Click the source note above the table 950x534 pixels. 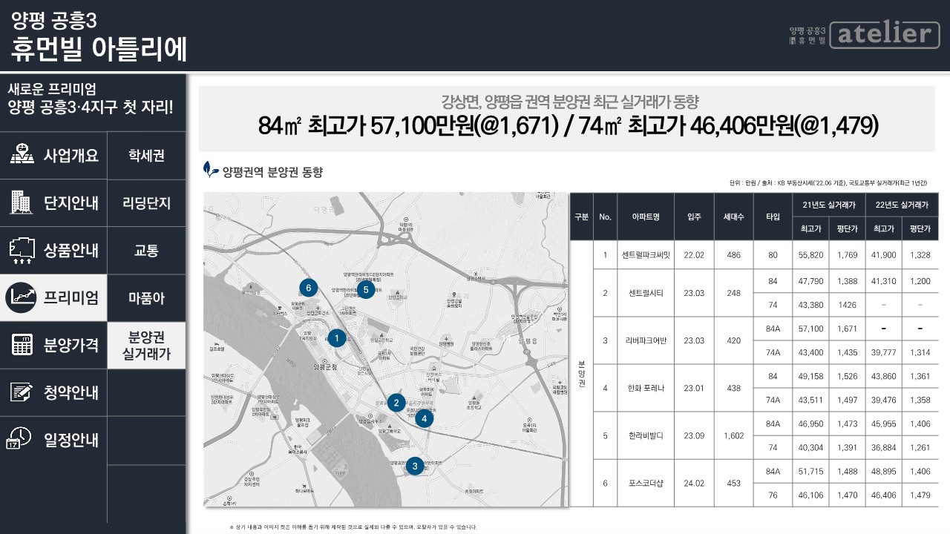point(828,182)
